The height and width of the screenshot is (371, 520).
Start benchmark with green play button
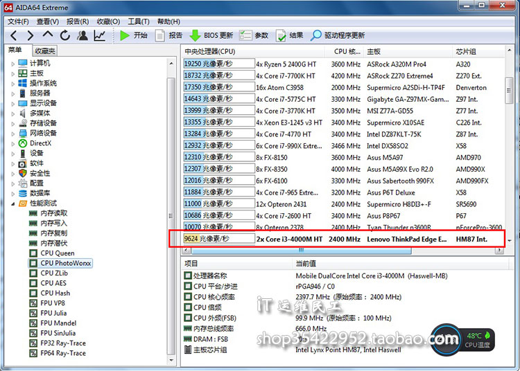133,35
